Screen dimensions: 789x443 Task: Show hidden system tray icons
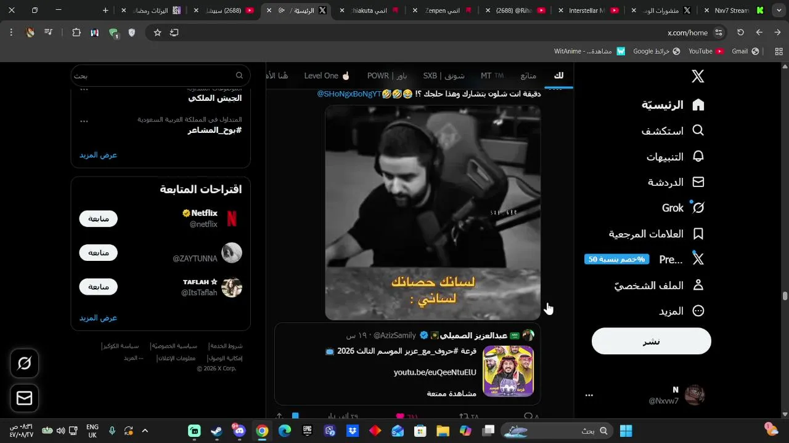pyautogui.click(x=145, y=431)
